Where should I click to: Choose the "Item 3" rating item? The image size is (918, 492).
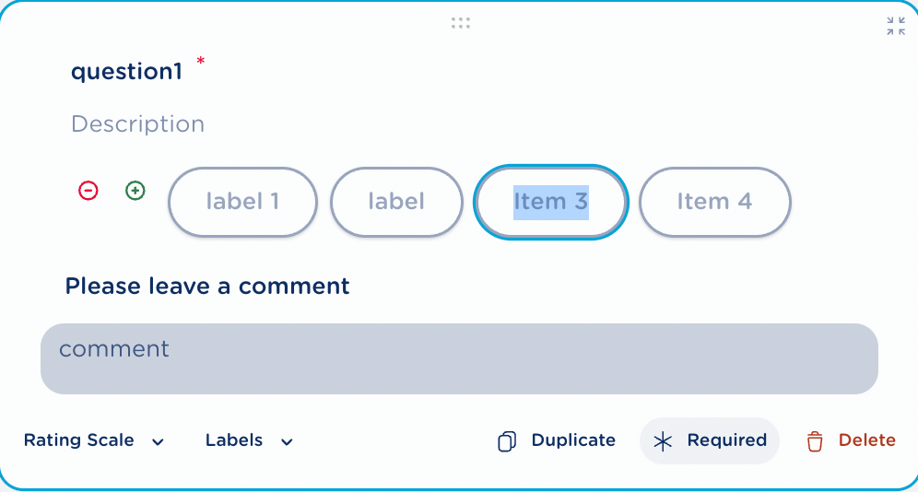(550, 202)
